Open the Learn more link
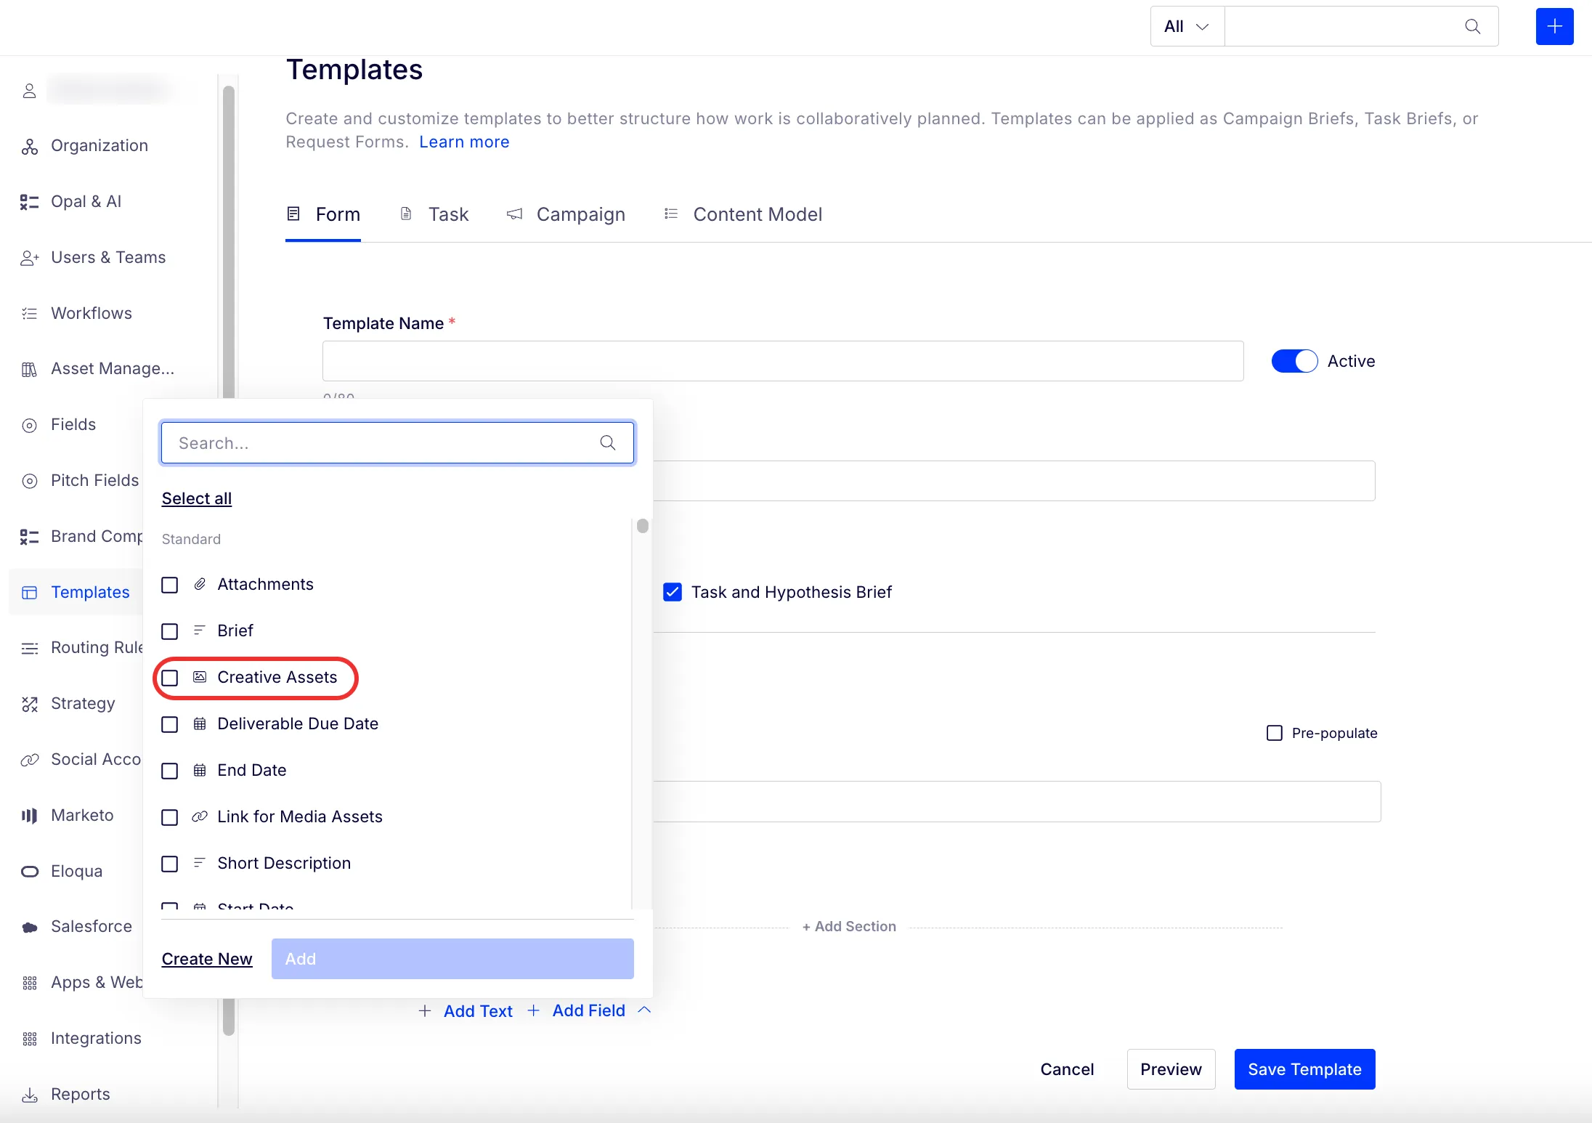Screen dimensions: 1592x1123 [464, 142]
